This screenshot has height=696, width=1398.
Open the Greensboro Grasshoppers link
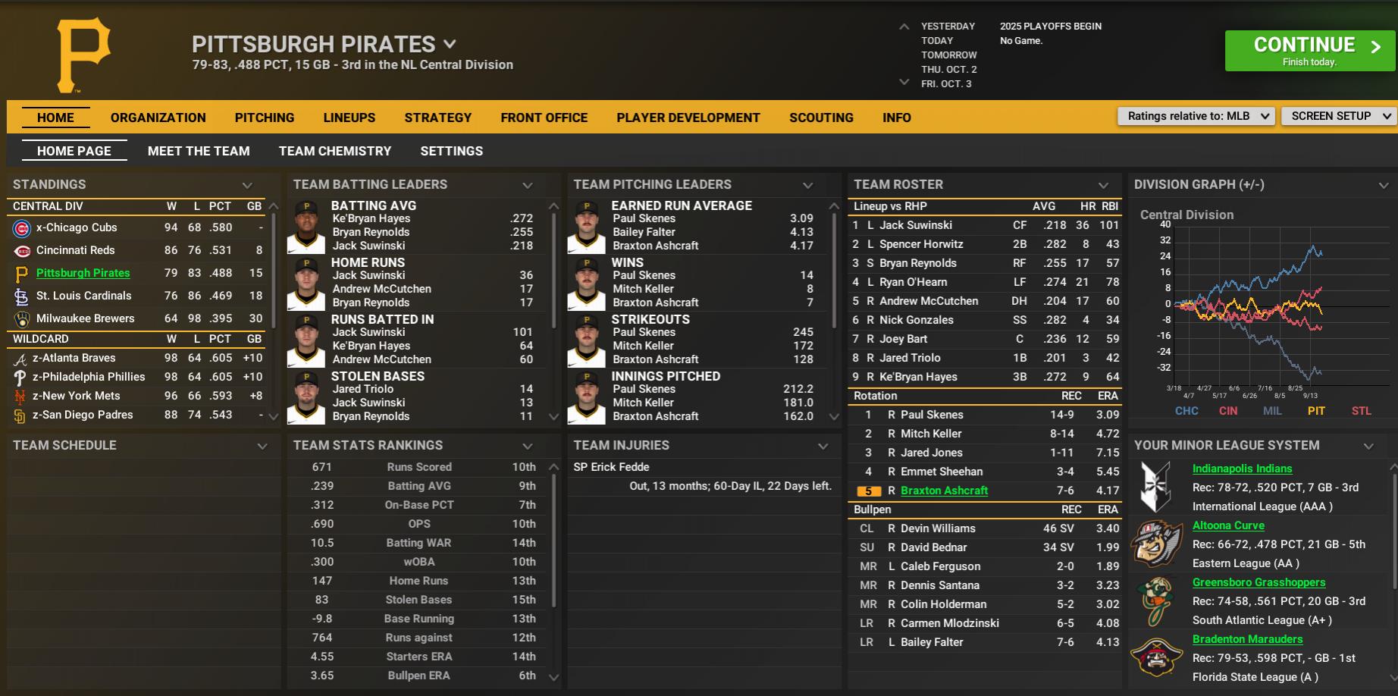(1259, 582)
